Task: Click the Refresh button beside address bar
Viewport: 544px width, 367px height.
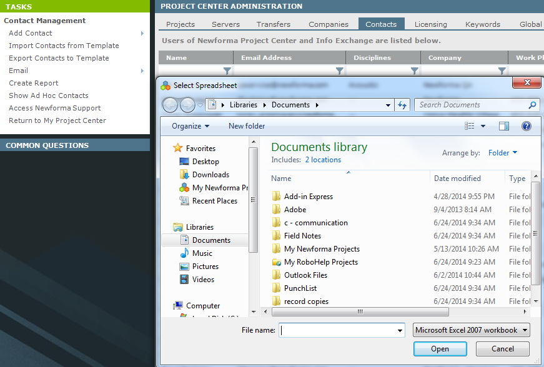Action: click(402, 105)
